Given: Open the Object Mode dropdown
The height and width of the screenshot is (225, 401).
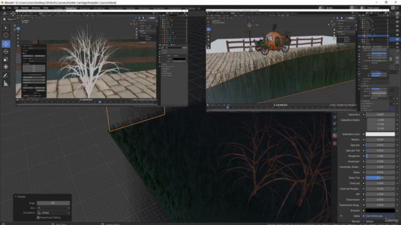Looking at the screenshot, I should pos(9,19).
